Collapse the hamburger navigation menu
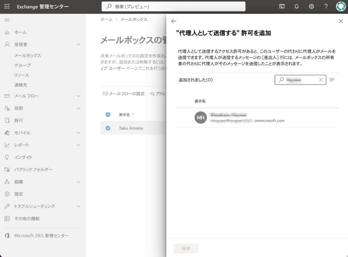 click(7, 20)
